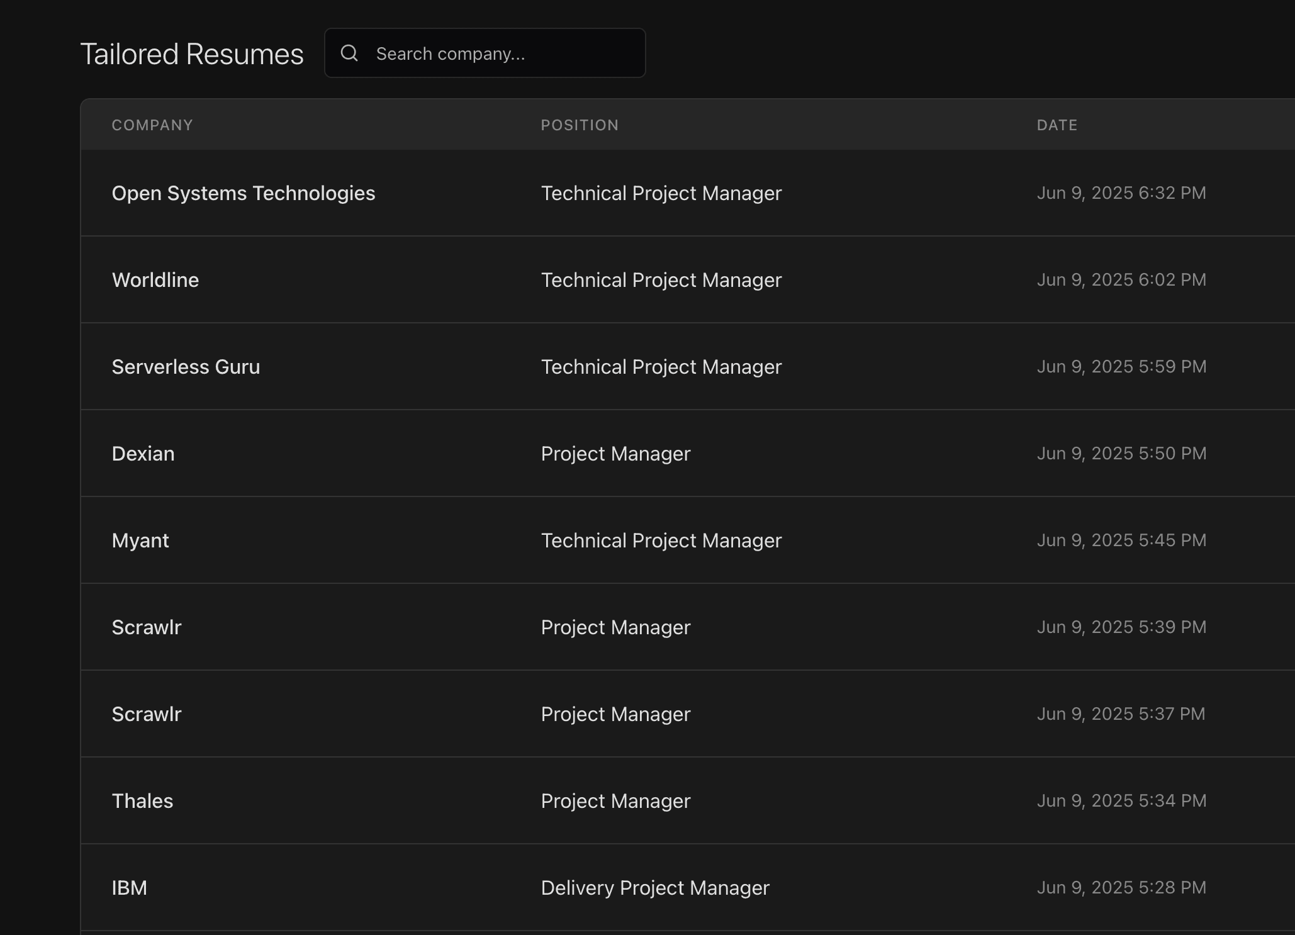Click the Tailored Resumes heading
The width and height of the screenshot is (1295, 935).
192,54
